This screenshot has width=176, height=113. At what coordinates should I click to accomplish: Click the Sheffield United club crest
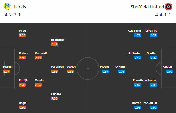click(x=168, y=7)
